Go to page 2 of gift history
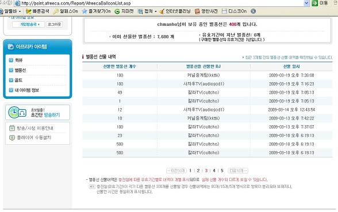This screenshot has width=338, height=212. coord(198,171)
